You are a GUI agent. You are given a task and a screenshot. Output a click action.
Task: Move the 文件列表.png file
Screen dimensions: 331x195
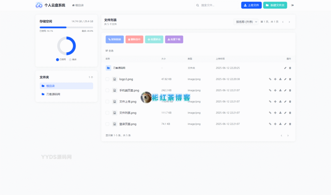point(275,112)
